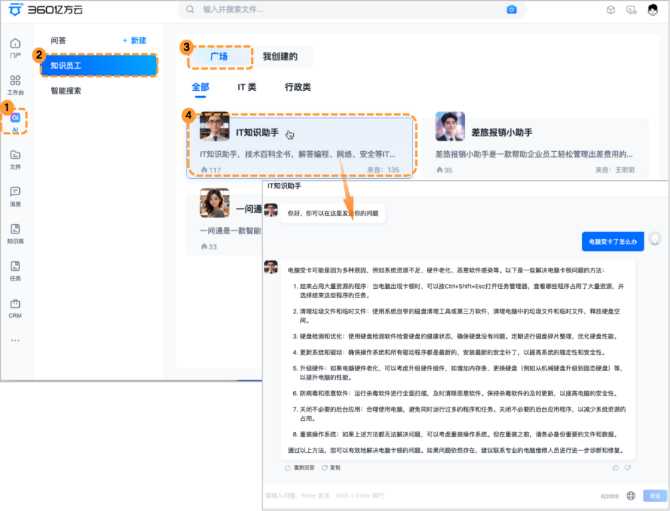Click answer item 8 about 重装操作系统
The width and height of the screenshot is (670, 511).
(455, 434)
